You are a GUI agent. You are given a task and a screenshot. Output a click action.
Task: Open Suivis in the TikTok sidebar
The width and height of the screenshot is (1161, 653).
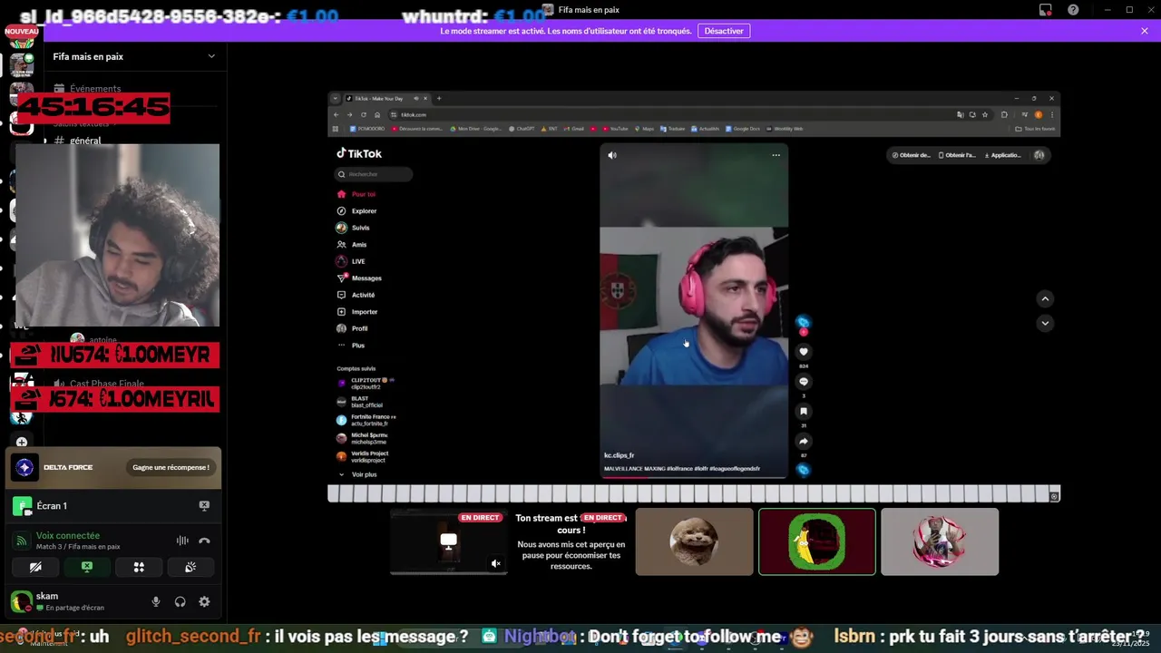point(354,228)
